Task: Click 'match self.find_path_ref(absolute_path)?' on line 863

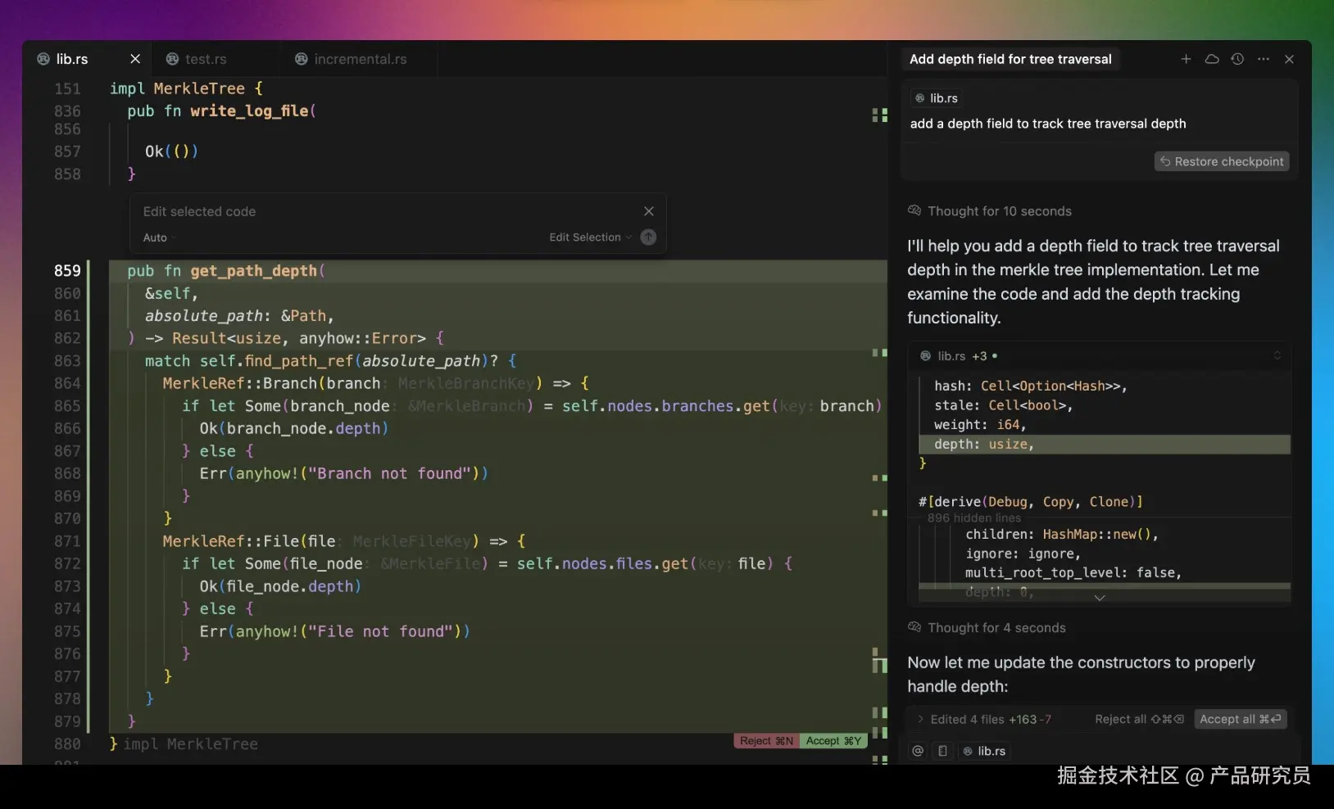Action: [x=321, y=361]
